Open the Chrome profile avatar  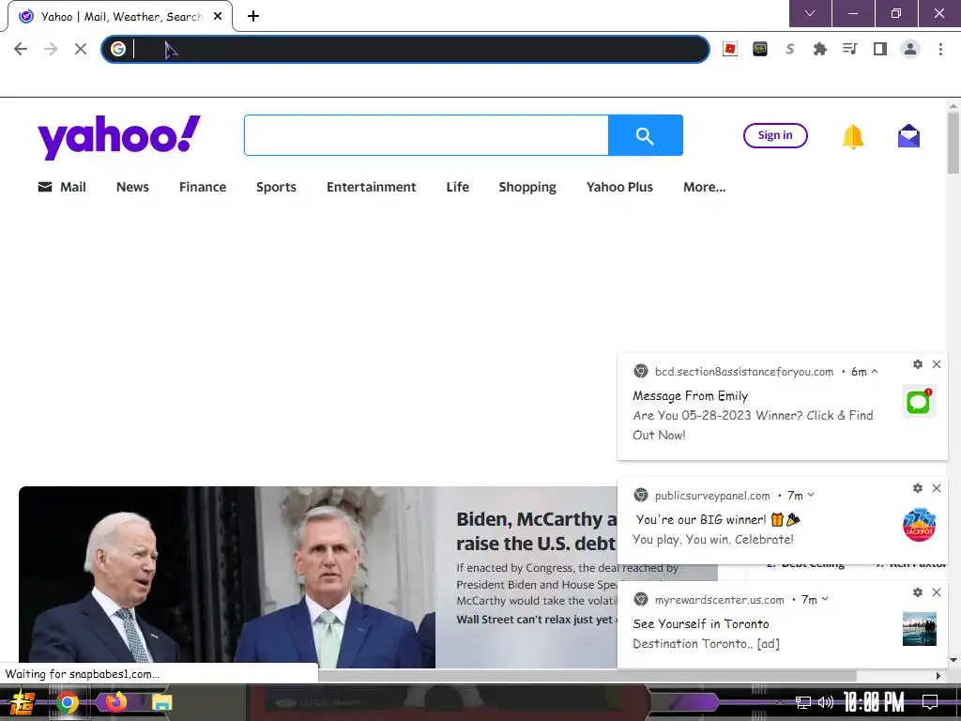(x=910, y=49)
